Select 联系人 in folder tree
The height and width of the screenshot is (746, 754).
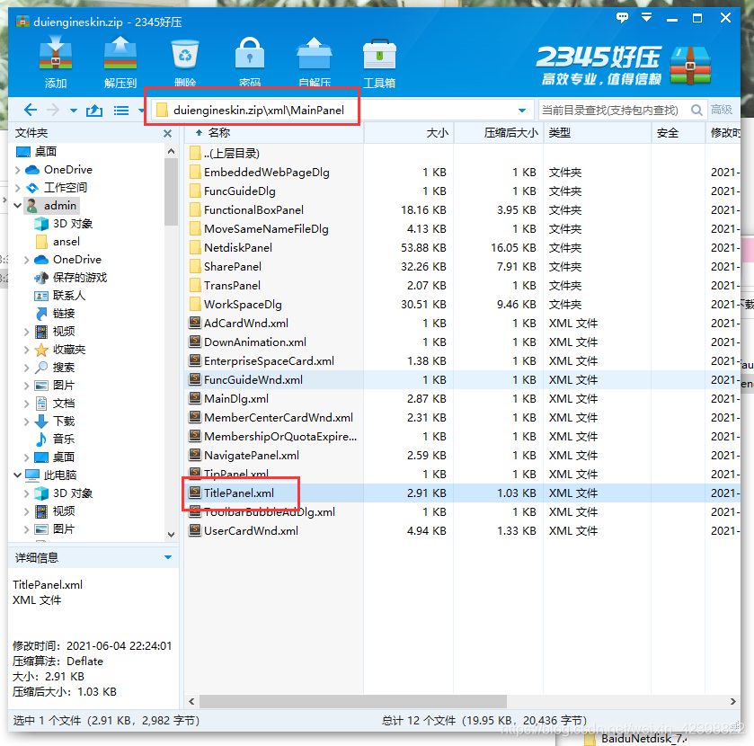tap(69, 296)
